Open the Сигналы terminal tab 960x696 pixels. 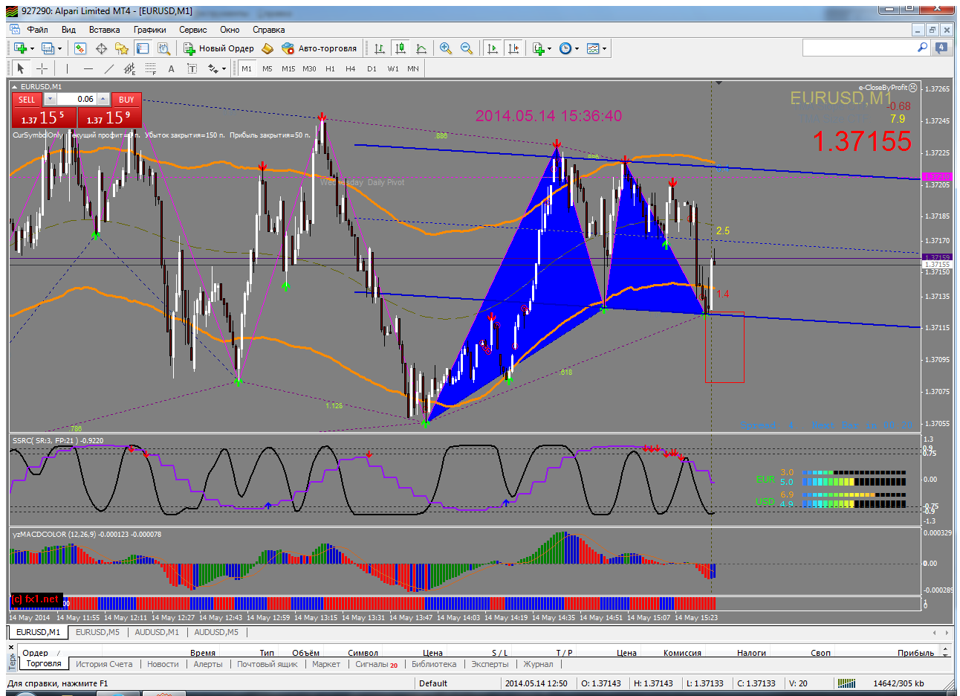376,664
